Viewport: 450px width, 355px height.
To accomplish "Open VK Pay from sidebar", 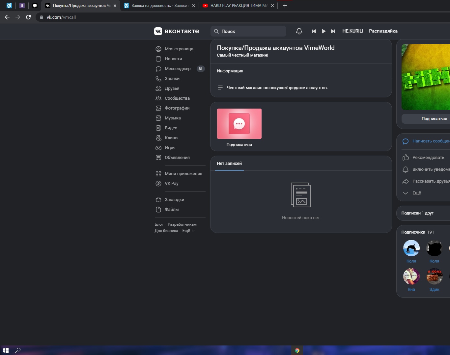I will (171, 184).
